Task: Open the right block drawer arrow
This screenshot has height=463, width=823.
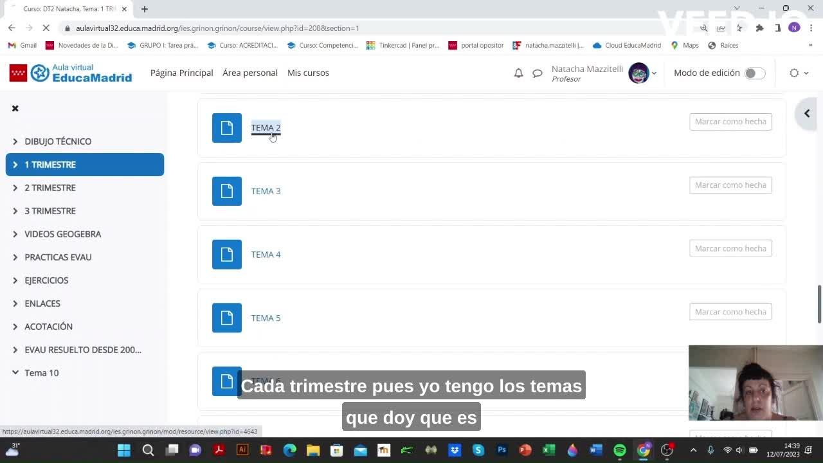Action: coord(807,113)
